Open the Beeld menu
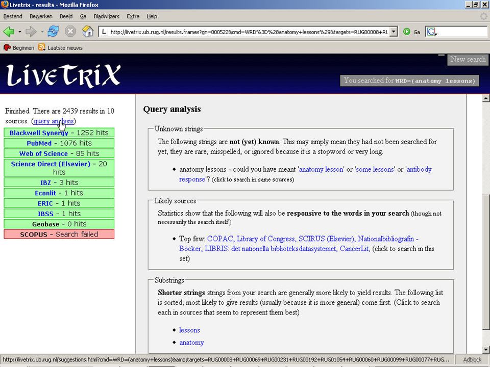490x367 pixels. (x=66, y=16)
